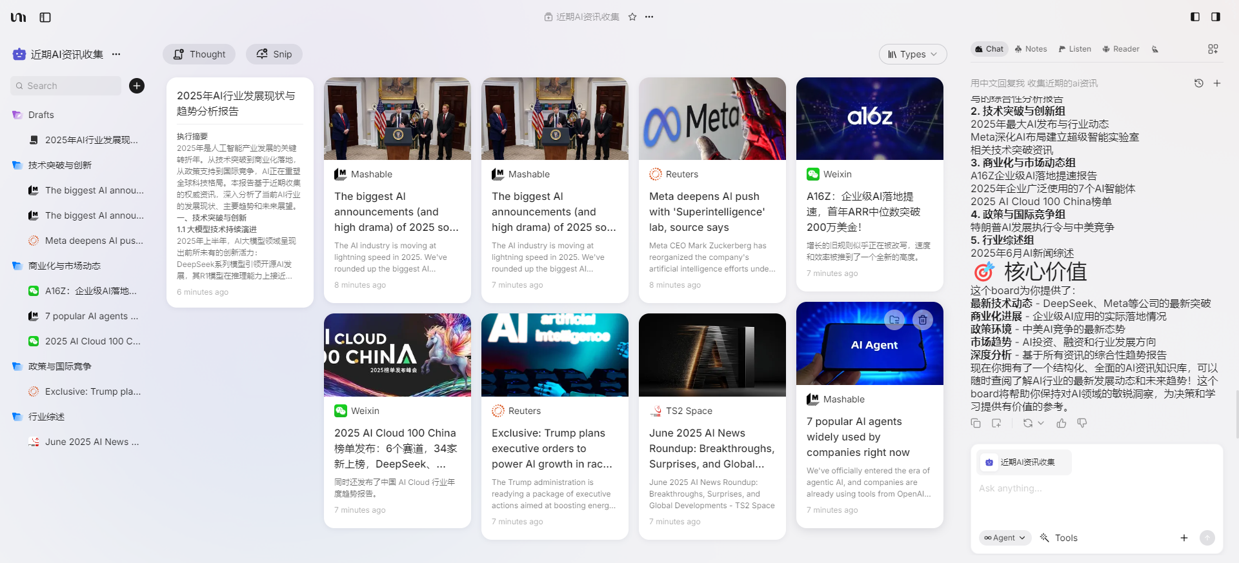Image resolution: width=1239 pixels, height=563 pixels.
Task: Give thumbs down to the response
Action: point(1082,423)
